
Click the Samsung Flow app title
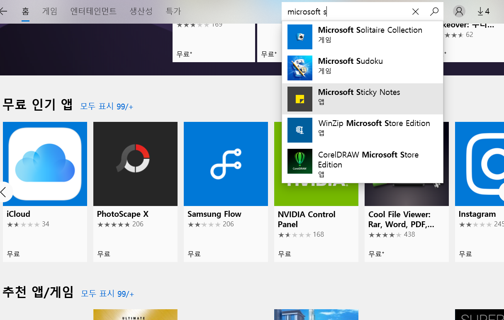[x=214, y=214]
